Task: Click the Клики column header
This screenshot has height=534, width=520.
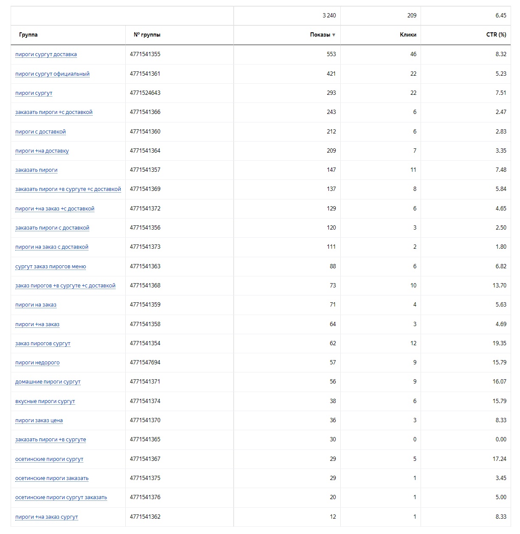Action: tap(408, 35)
